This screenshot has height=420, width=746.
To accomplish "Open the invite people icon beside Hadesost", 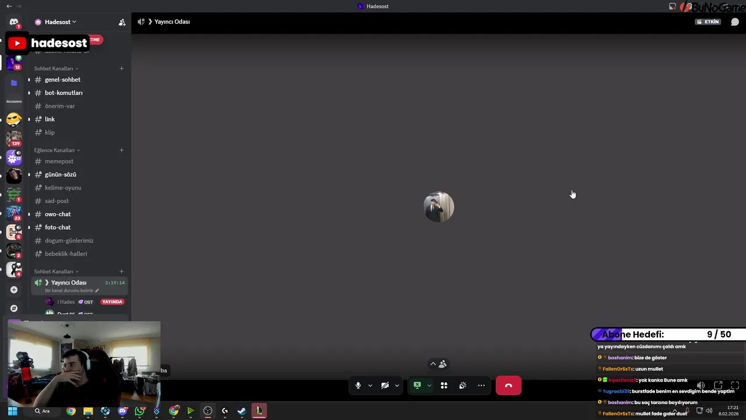I will tap(122, 22).
